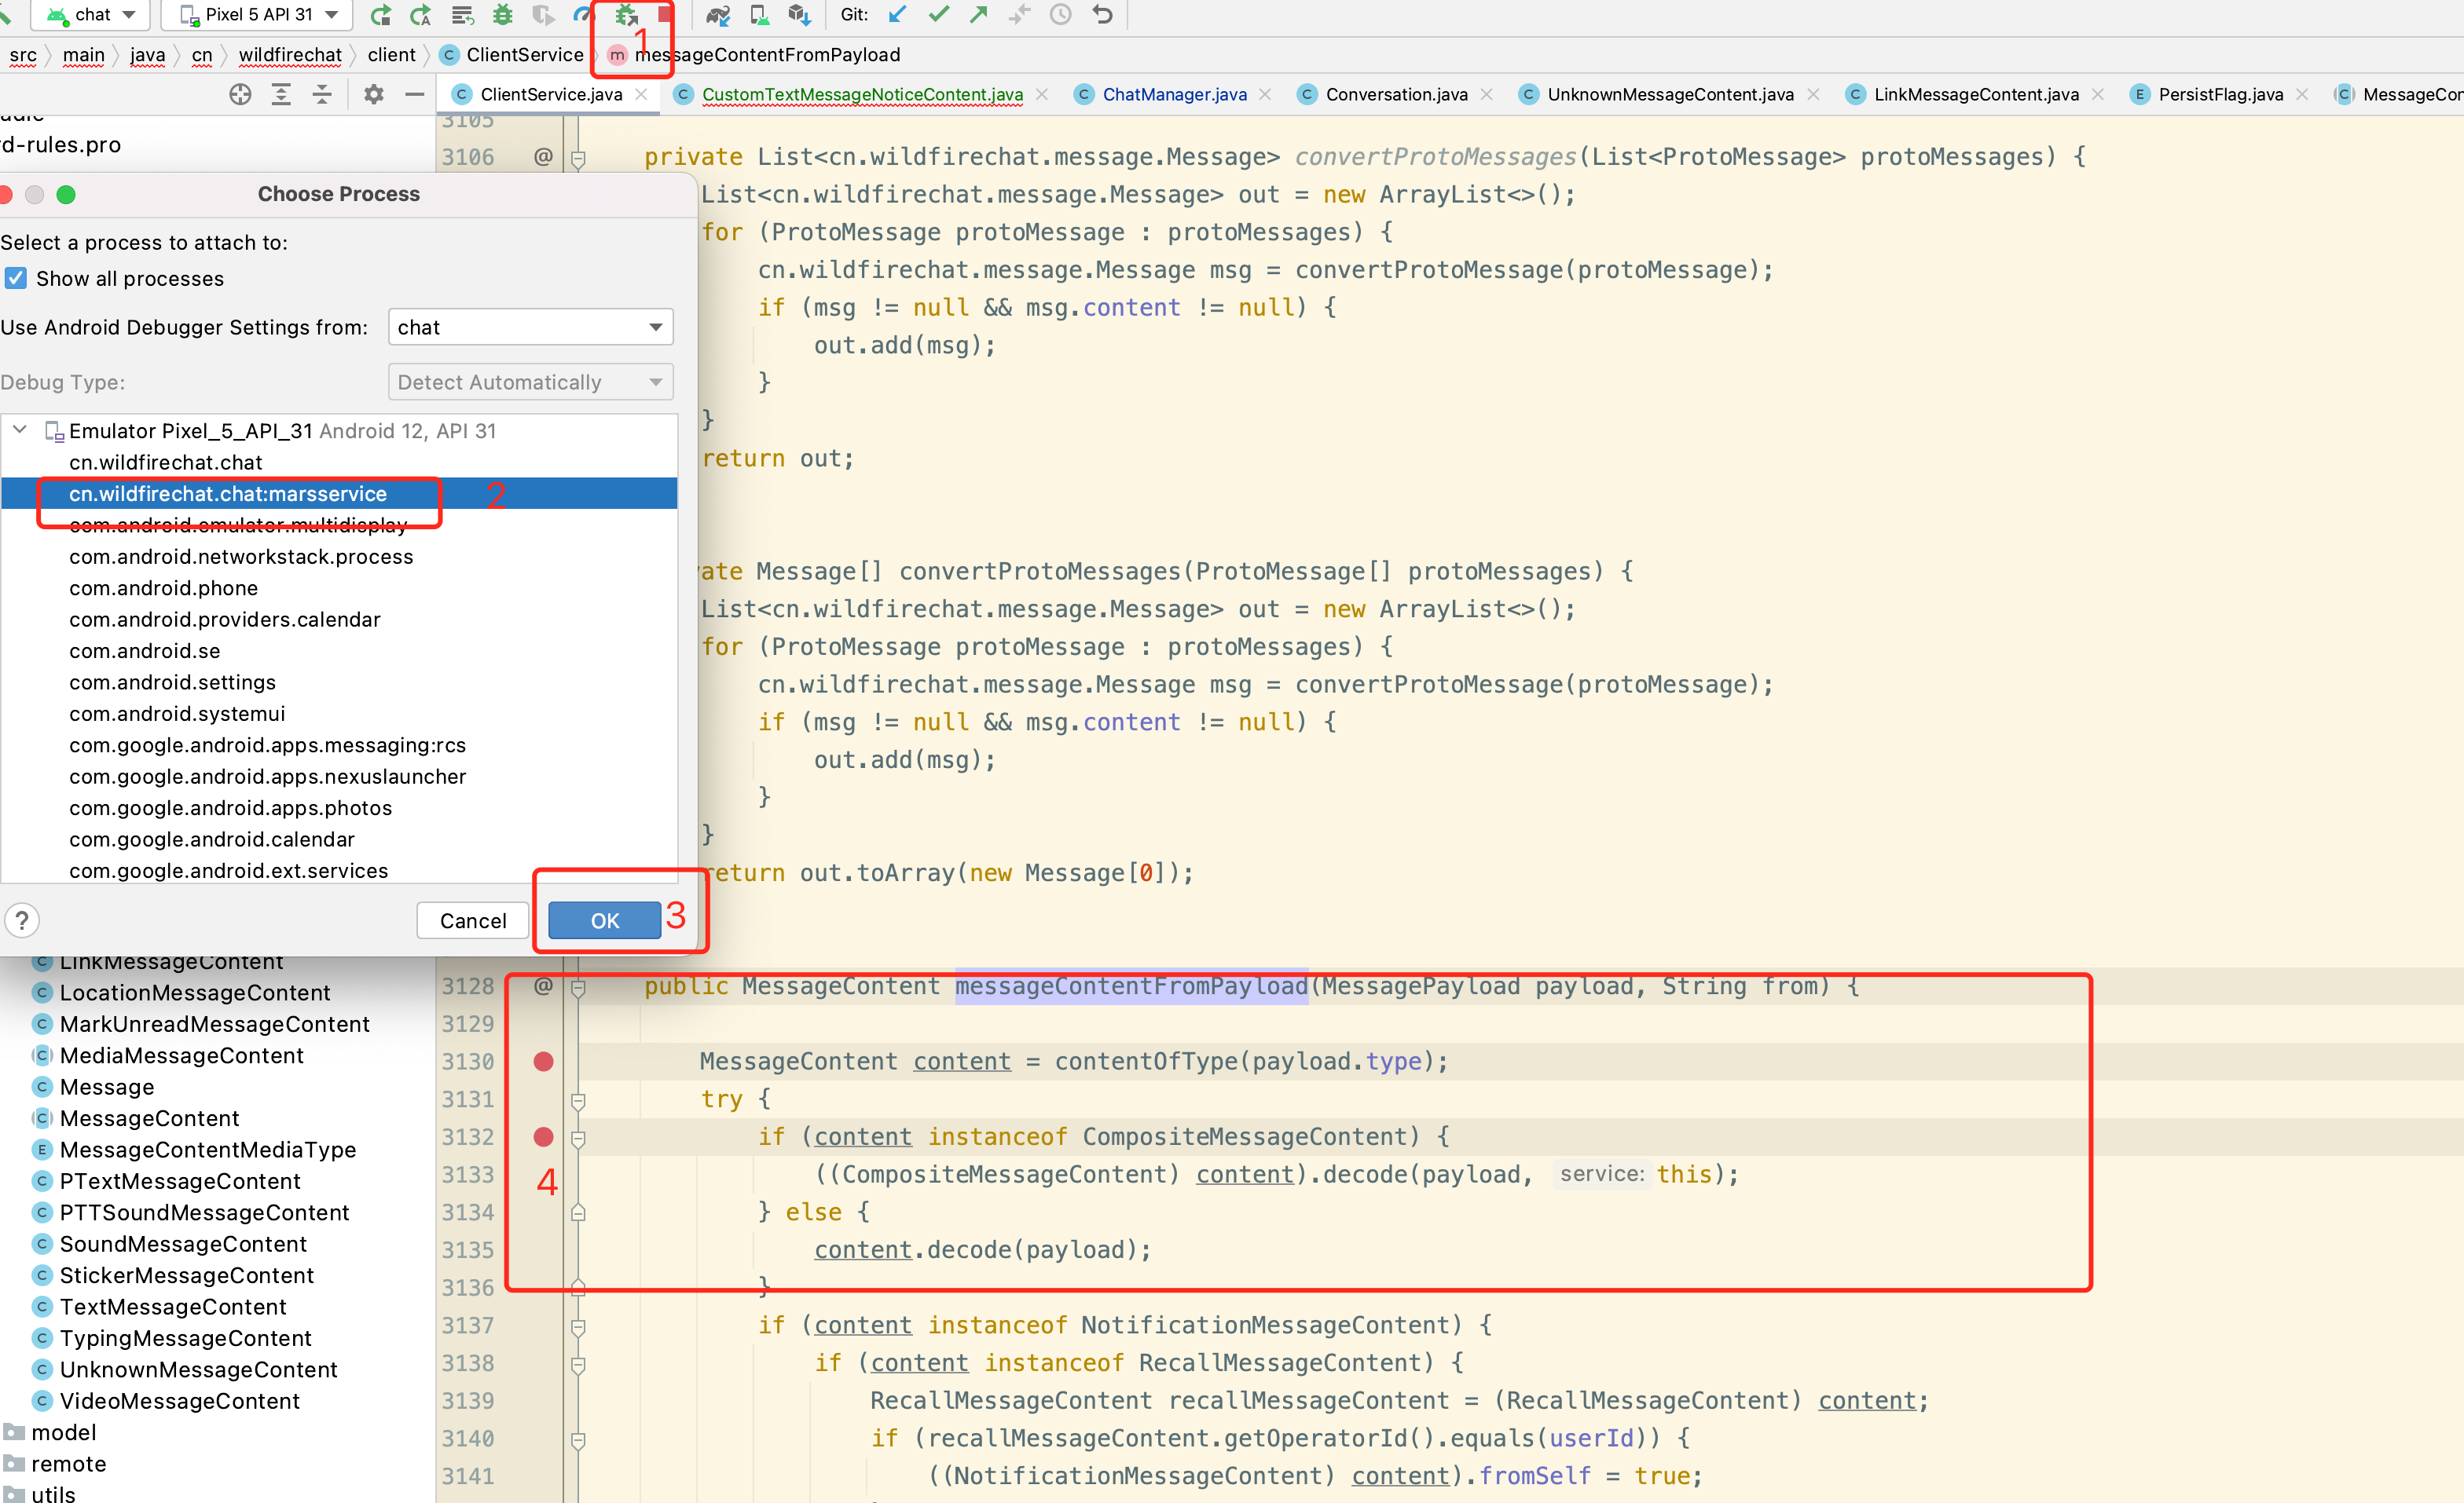
Task: Update project from Git
Action: (x=897, y=15)
